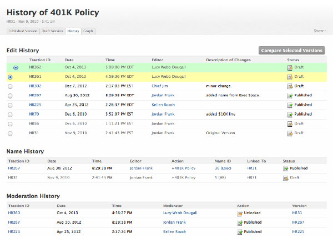Switch to the Published Version tab
This screenshot has width=333, height=247.
(23, 31)
